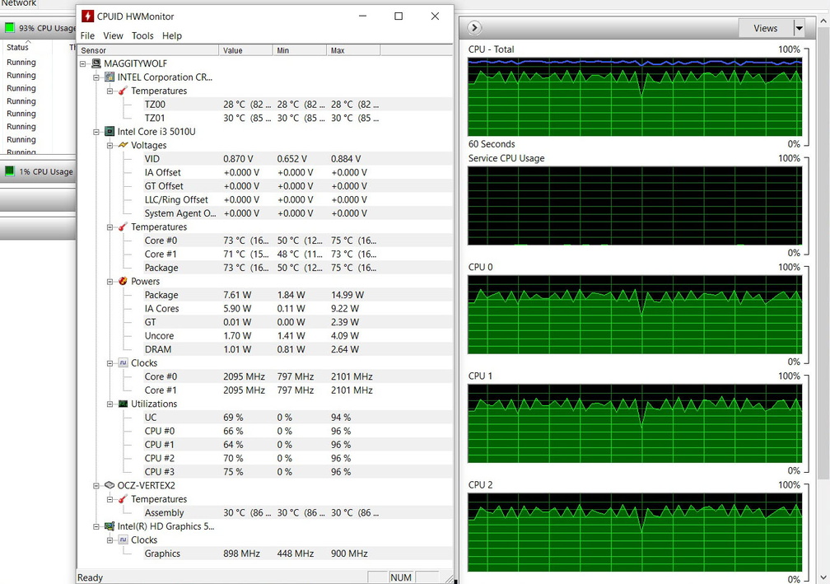Click the Voltages lightning icon
This screenshot has width=830, height=584.
click(x=124, y=145)
